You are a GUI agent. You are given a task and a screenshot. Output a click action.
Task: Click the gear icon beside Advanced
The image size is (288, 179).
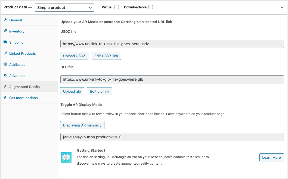click(5, 75)
